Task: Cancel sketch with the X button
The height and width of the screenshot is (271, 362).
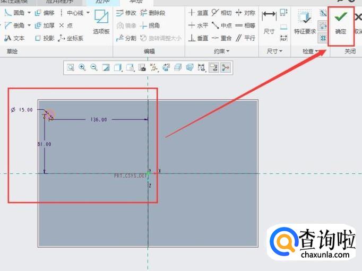Action: pos(358,23)
